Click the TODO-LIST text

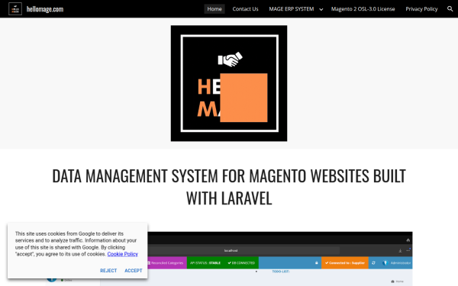[x=281, y=272]
